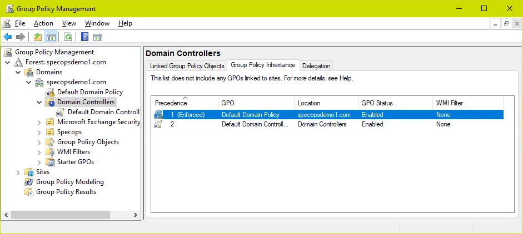The height and width of the screenshot is (234, 523).
Task: Click the tree pane horizontal scrollbar thumb
Action: coord(61,215)
